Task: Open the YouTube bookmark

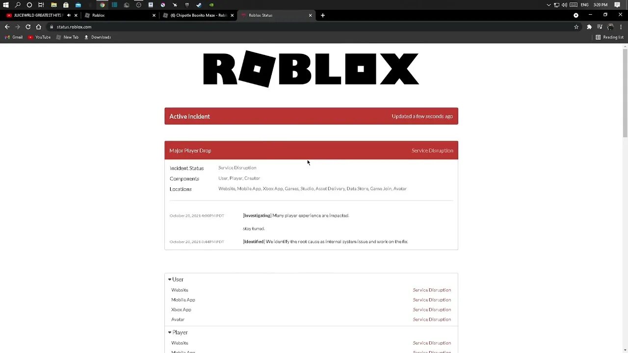Action: [39, 37]
